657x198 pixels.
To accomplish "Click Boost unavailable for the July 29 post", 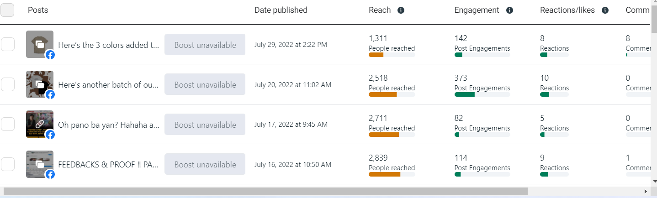I will coord(205,45).
